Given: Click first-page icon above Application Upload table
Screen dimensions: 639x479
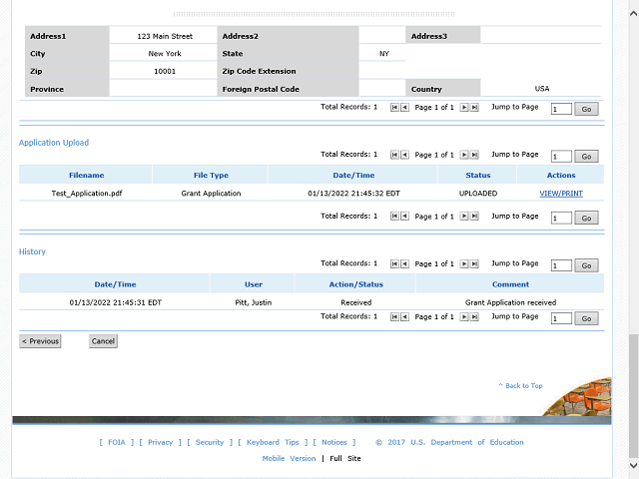Looking at the screenshot, I should (394, 156).
